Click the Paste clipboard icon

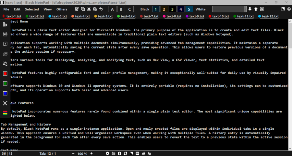click(x=95, y=9)
